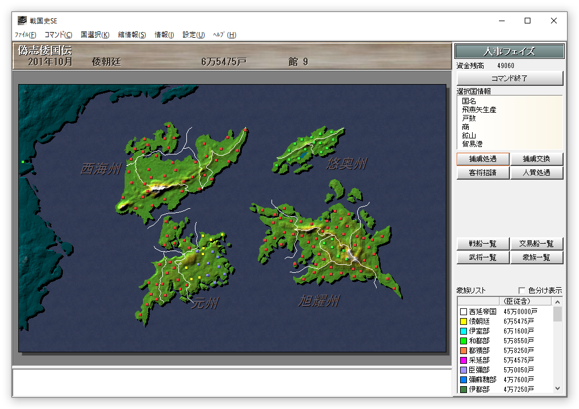
Task: Click the 西海州 region label on map
Action: pyautogui.click(x=100, y=169)
